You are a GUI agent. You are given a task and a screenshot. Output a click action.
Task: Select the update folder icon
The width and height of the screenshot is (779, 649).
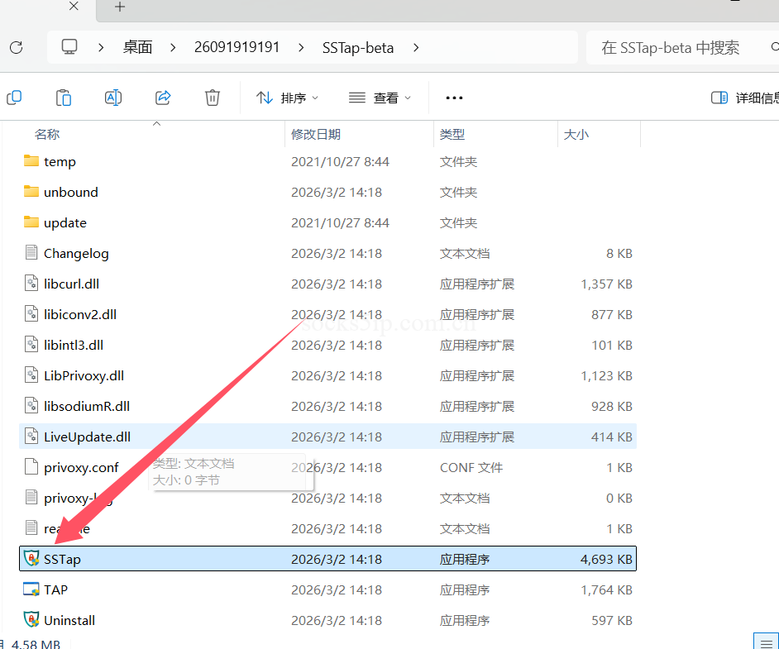(31, 222)
